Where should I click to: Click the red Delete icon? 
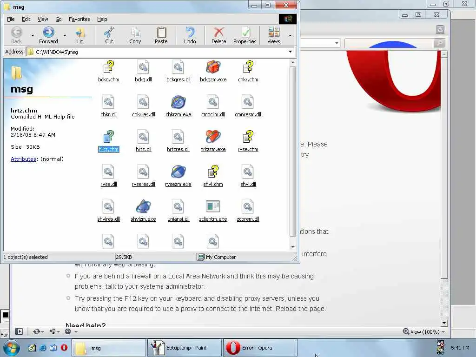click(219, 32)
